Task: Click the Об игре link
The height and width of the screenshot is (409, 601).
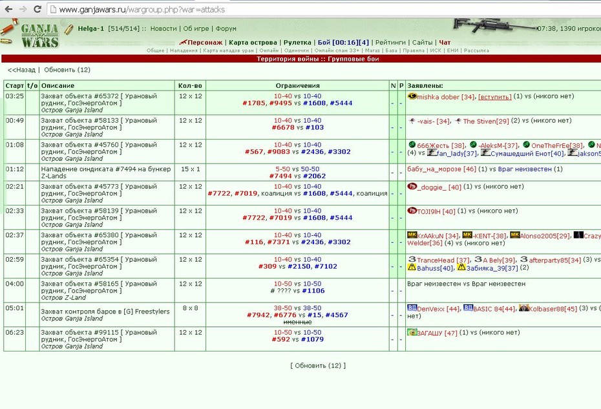Action: [x=196, y=28]
